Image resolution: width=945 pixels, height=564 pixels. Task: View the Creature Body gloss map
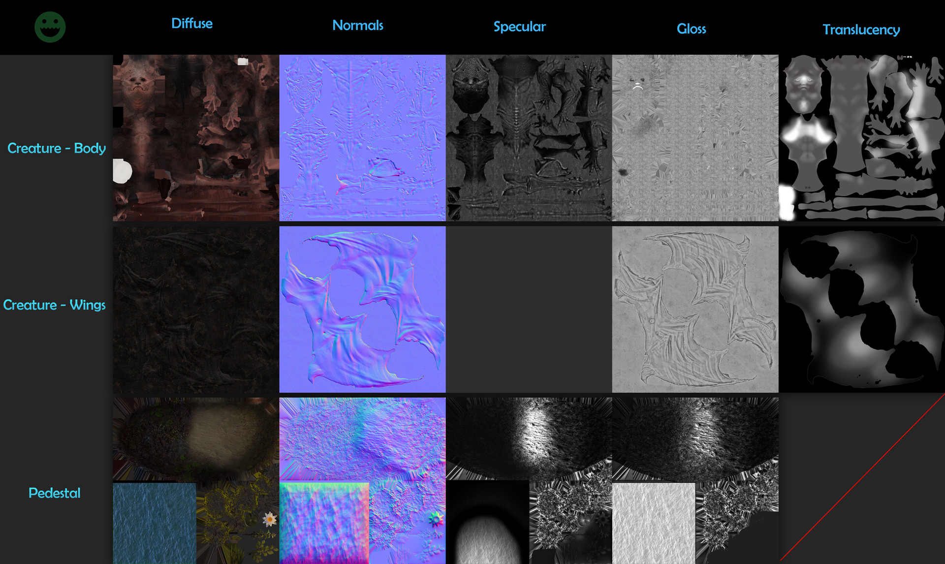[x=695, y=138]
